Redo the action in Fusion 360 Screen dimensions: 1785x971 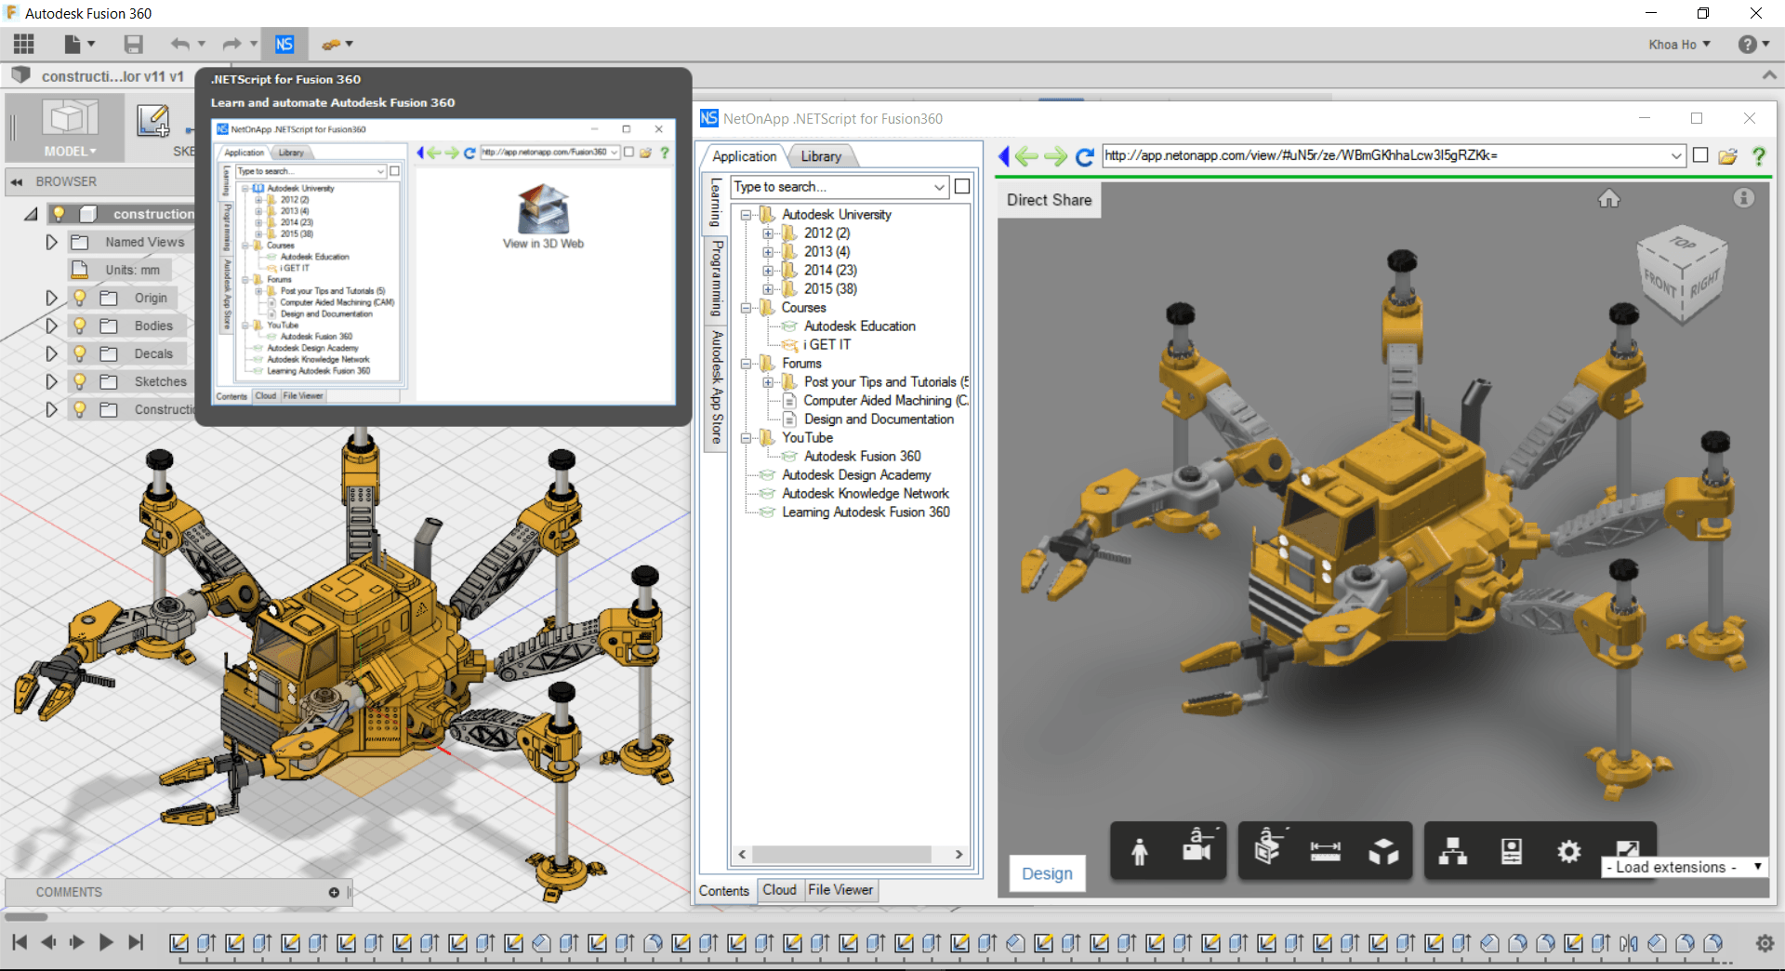[x=231, y=44]
